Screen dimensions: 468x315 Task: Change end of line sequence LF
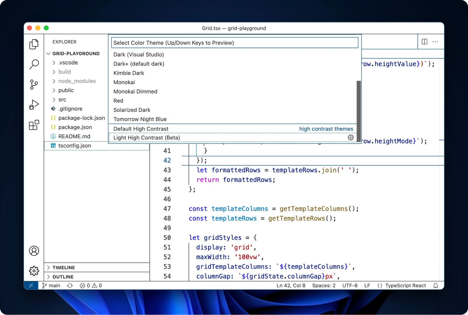[367, 285]
